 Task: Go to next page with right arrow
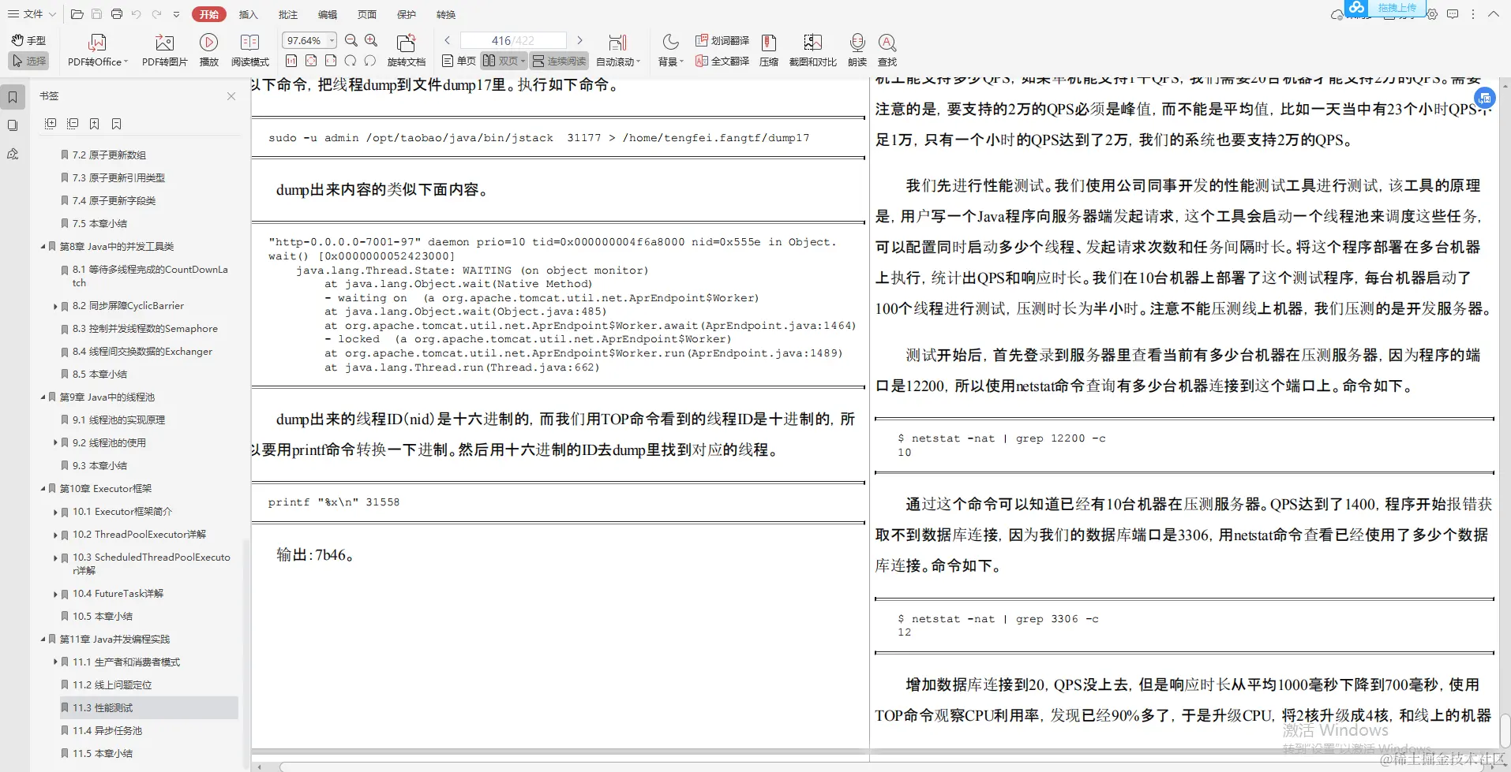pyautogui.click(x=580, y=39)
